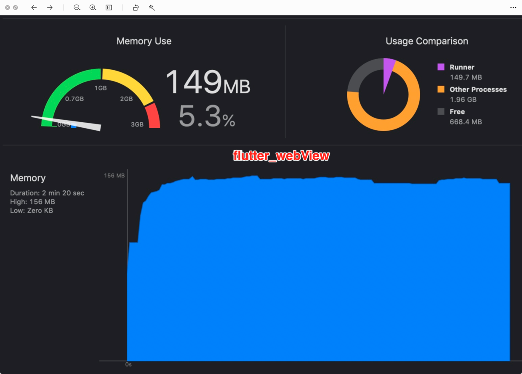This screenshot has width=522, height=374.
Task: Click the 5.3% usage readout
Action: click(207, 116)
